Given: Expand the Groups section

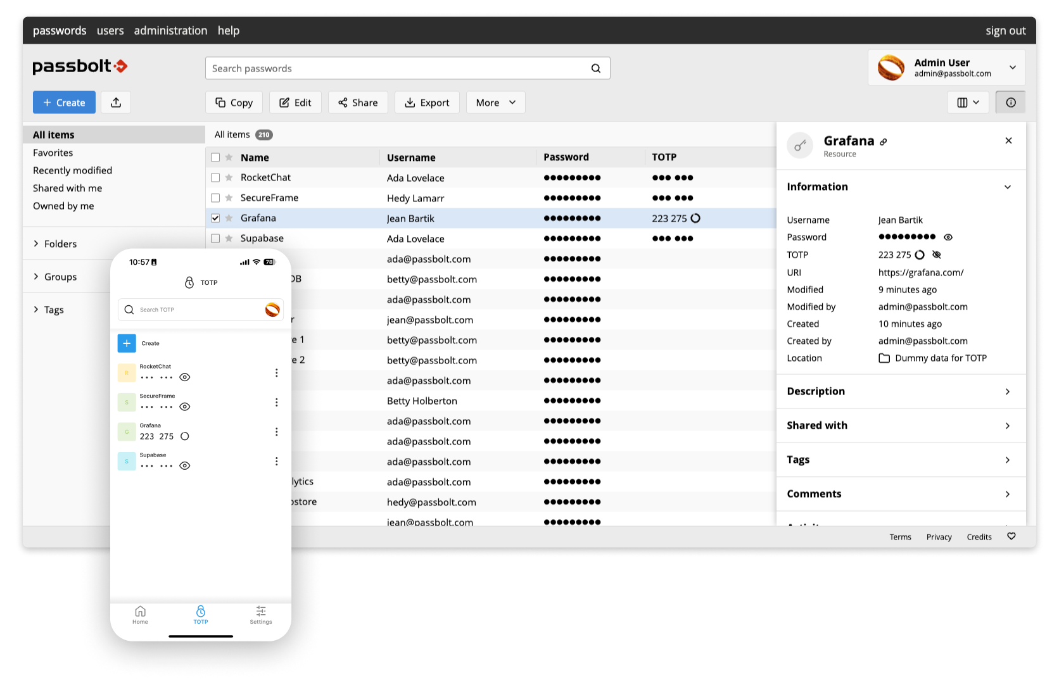Looking at the screenshot, I should click(54, 277).
